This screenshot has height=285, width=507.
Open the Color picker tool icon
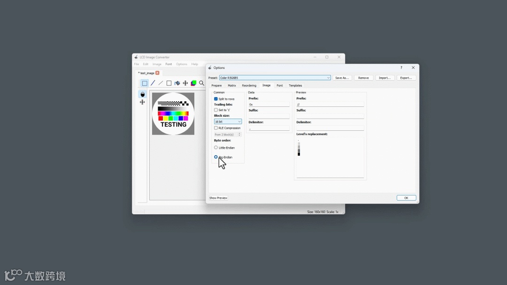193,83
